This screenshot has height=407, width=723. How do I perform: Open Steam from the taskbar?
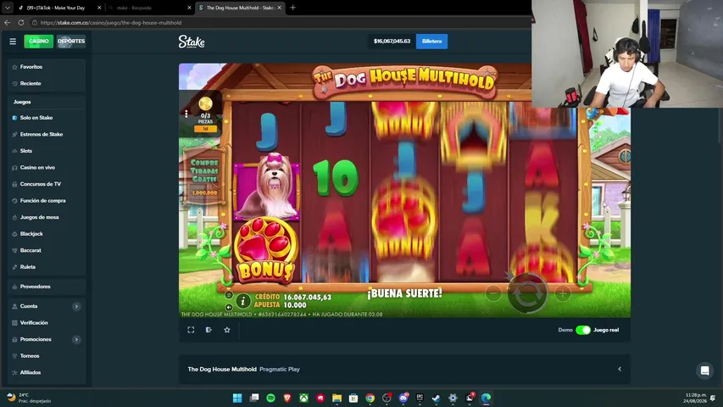point(437,398)
